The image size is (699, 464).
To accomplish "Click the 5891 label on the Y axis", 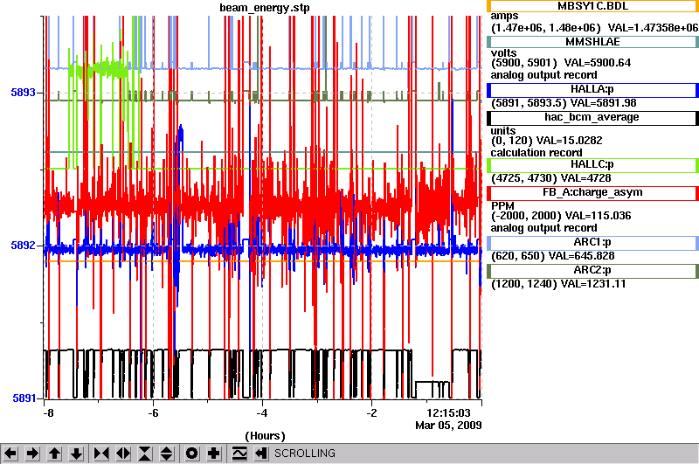I will pyautogui.click(x=24, y=398).
